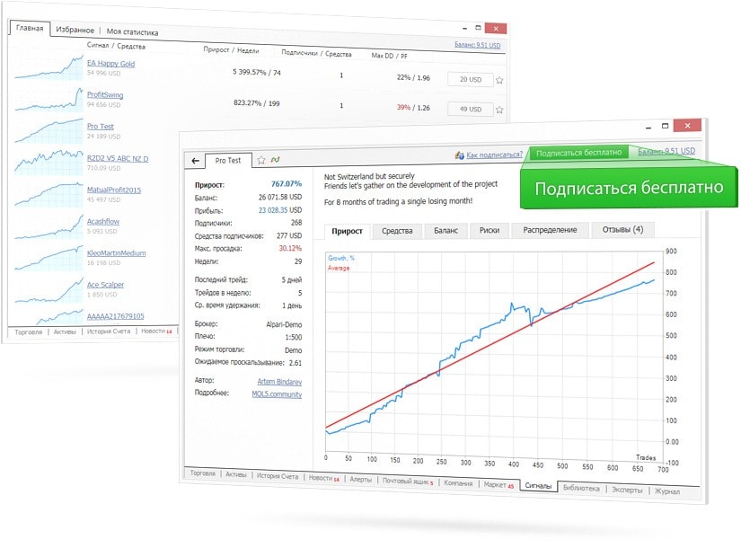741x548 pixels.
Task: Open the Отзывы (4) tab
Action: point(622,231)
